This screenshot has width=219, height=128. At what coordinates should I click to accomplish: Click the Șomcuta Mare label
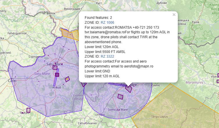(x=118, y=109)
